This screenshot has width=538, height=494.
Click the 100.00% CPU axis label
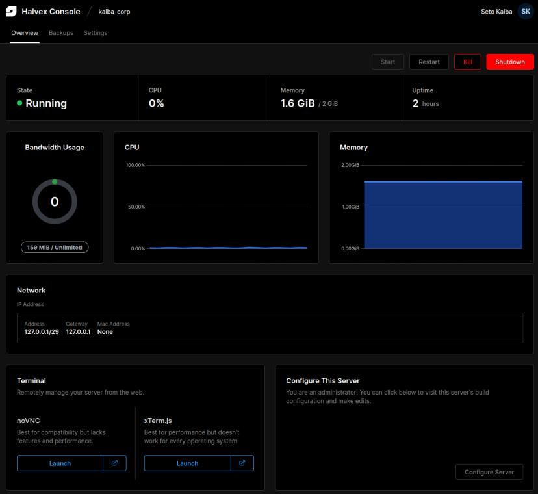(135, 165)
